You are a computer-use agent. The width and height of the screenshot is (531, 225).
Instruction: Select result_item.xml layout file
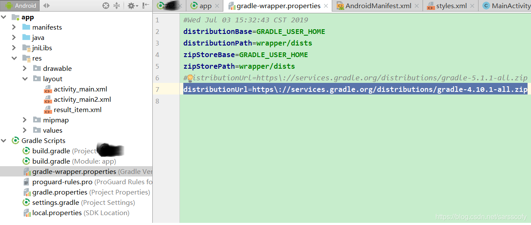pos(77,110)
